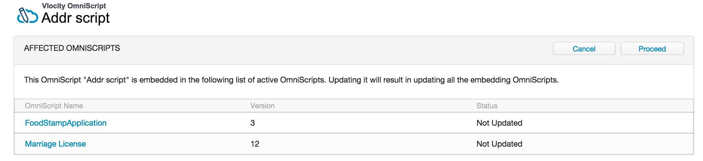Select version 12 cell for Marriage License
The image size is (703, 161).
[x=255, y=144]
